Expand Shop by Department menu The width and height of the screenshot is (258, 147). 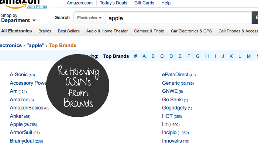coord(18,18)
